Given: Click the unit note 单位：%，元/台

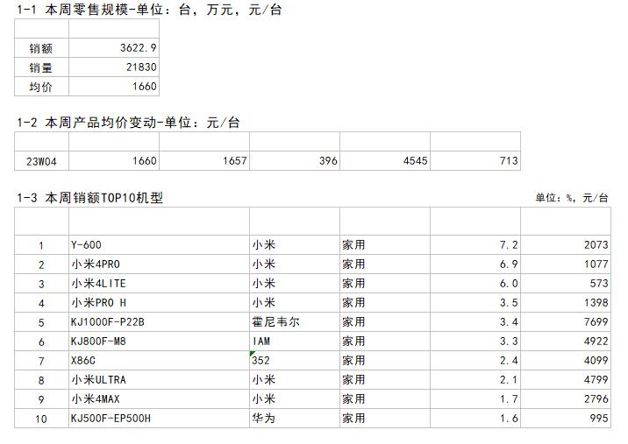Looking at the screenshot, I should tap(572, 198).
